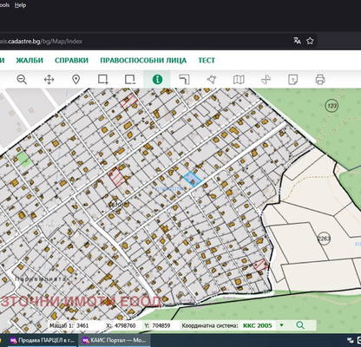This screenshot has height=347, width=361.
Task: Open ПРАВОСПОСОБНИ ЛИЦА menu
Action: [x=143, y=61]
